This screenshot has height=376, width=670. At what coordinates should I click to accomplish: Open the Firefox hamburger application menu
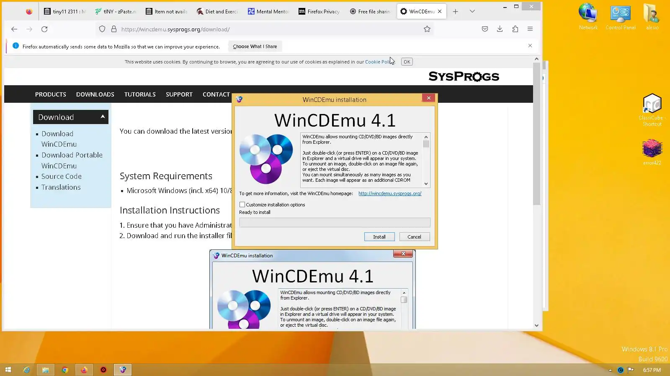point(530,29)
